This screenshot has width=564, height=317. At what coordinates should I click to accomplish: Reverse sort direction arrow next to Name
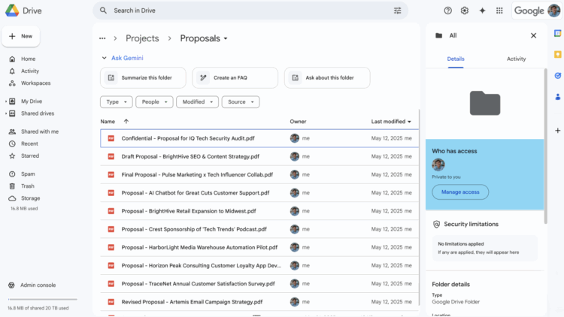126,122
